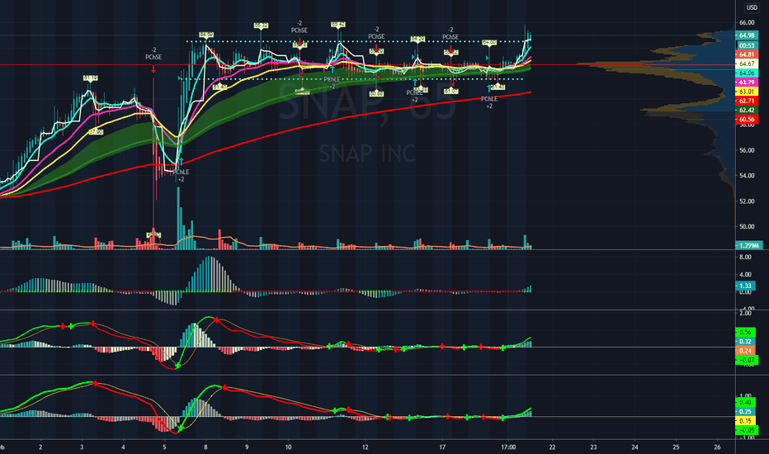
Task: Click the 1.33 histogram value label
Action: [745, 286]
